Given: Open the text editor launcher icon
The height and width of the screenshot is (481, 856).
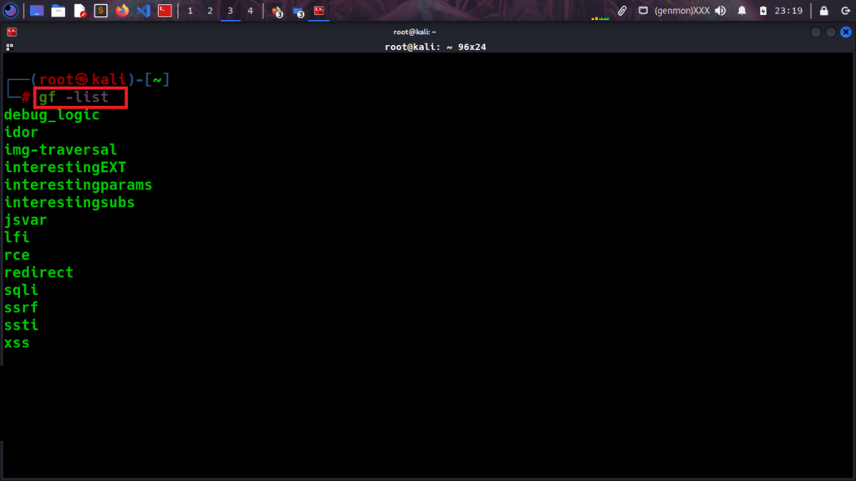Looking at the screenshot, I should tap(79, 11).
